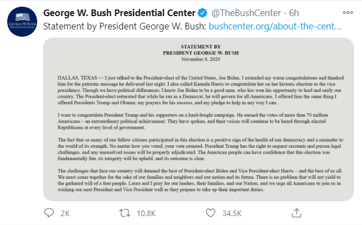This screenshot has width=362, height=225.
Task: Click the "Statement by President George W. Bush:" text
Action: [x=124, y=26]
